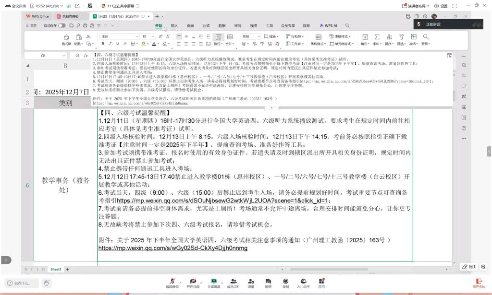The image size is (492, 295).
Task: Expand audio options arrow beside microphone
Action: [181, 282]
